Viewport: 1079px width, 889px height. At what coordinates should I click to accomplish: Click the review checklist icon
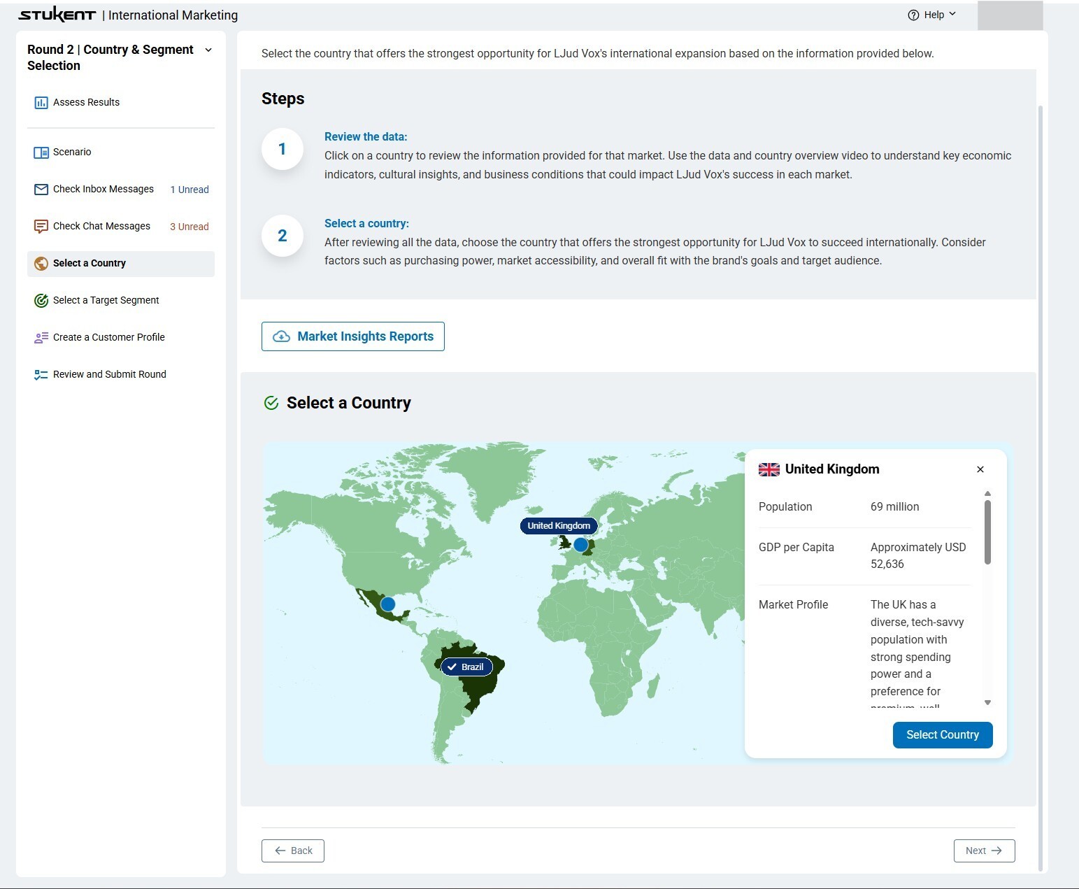(x=41, y=375)
